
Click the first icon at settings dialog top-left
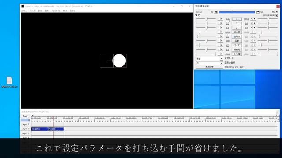tap(197, 12)
